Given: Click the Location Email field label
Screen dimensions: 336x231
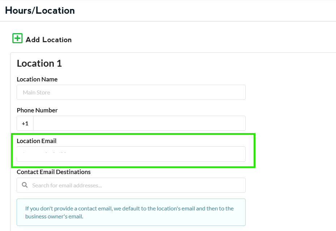Looking at the screenshot, I should (36, 141).
